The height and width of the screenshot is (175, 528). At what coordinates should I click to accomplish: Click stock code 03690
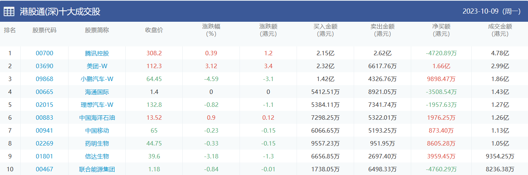(x=44, y=66)
